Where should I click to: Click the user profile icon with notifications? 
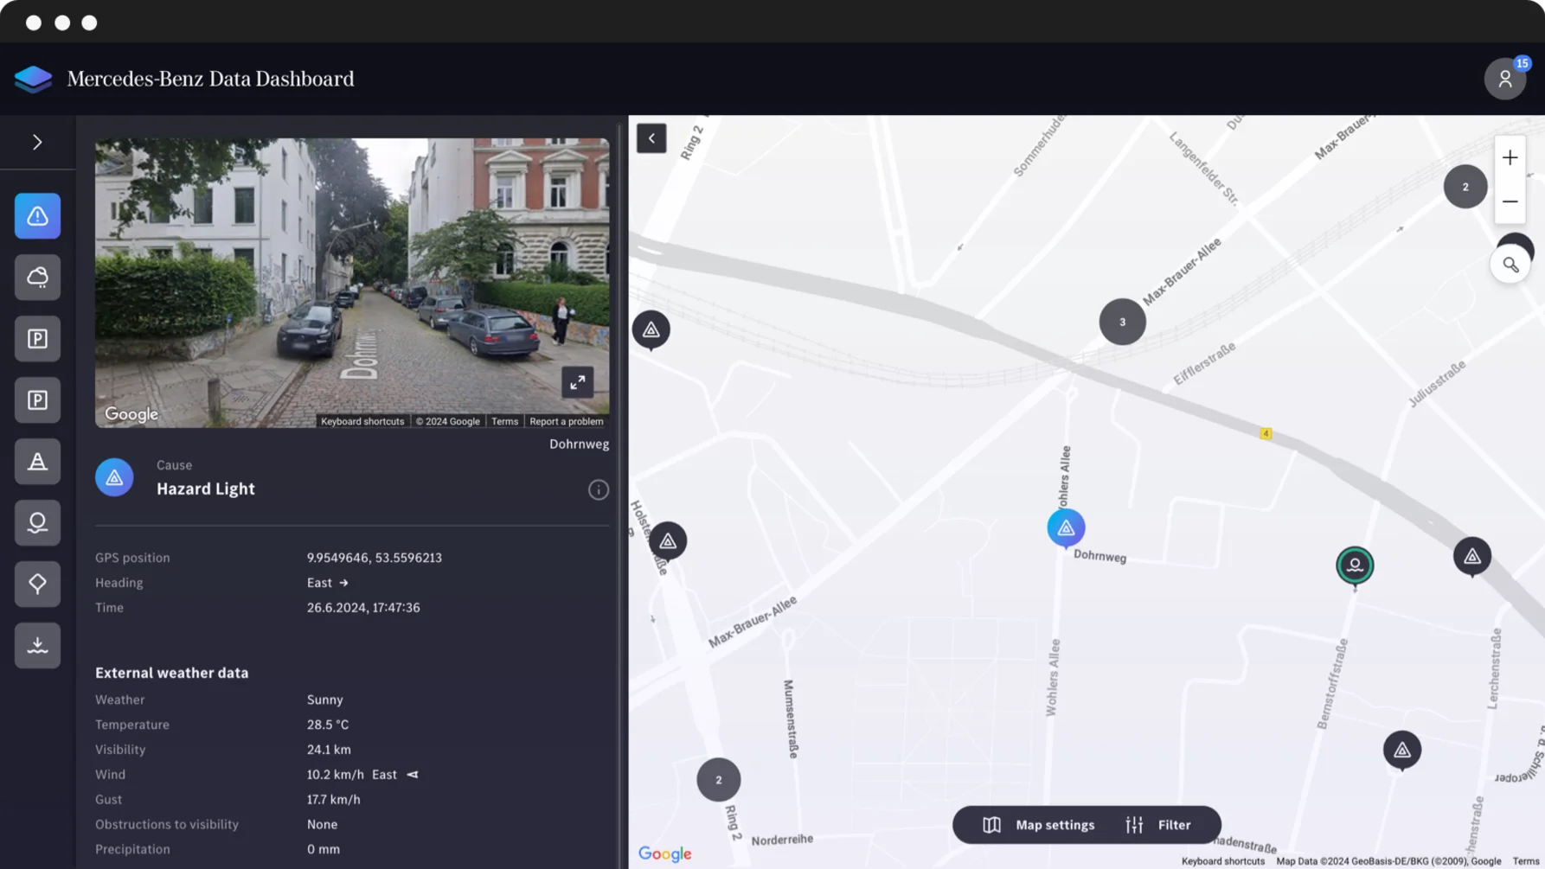(x=1506, y=79)
